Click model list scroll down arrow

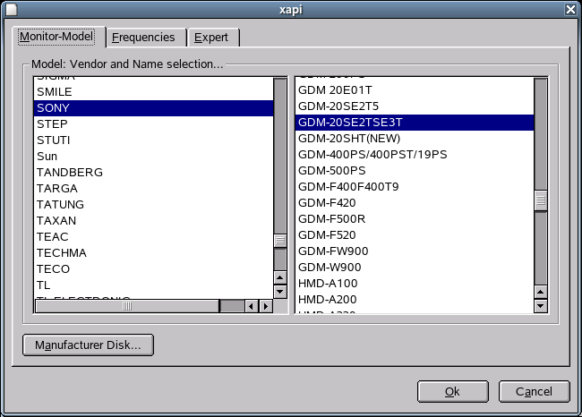click(x=541, y=306)
